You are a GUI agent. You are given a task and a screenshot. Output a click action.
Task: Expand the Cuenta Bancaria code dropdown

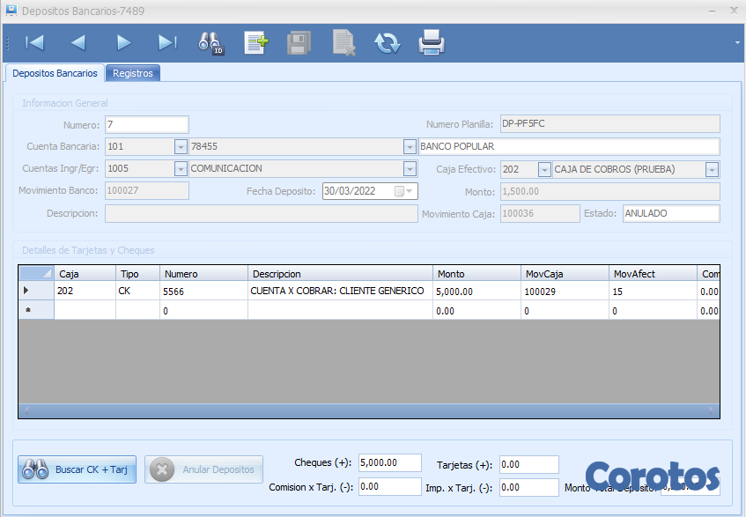[181, 146]
